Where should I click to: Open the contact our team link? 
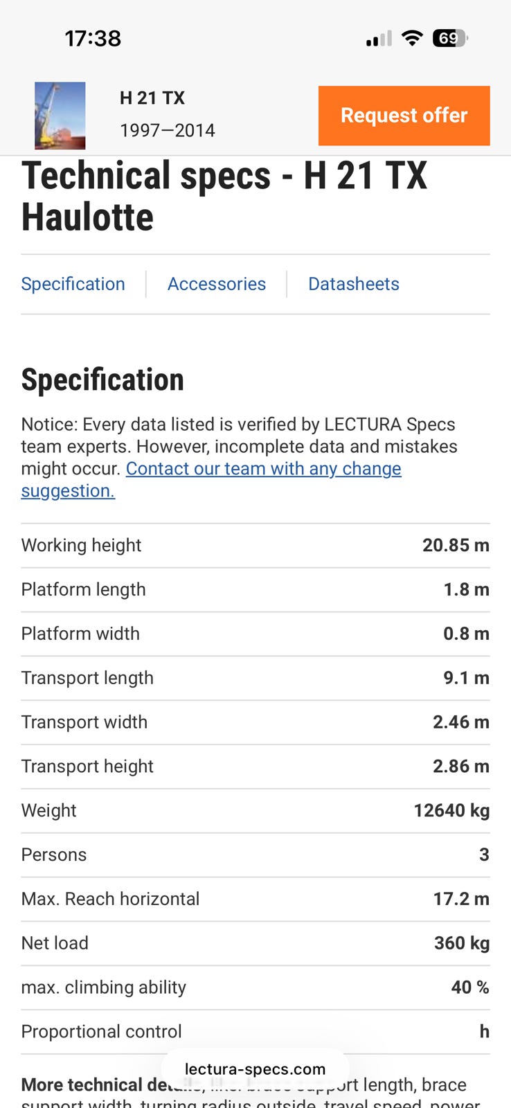[x=263, y=469]
